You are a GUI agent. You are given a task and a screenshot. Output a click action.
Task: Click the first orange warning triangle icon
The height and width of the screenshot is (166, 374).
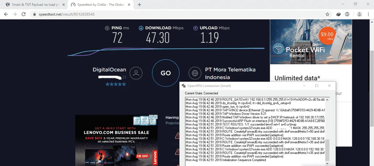click(177, 136)
